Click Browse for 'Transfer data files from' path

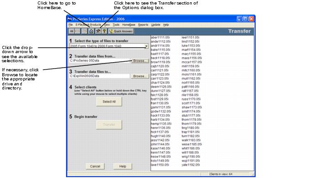(140, 60)
